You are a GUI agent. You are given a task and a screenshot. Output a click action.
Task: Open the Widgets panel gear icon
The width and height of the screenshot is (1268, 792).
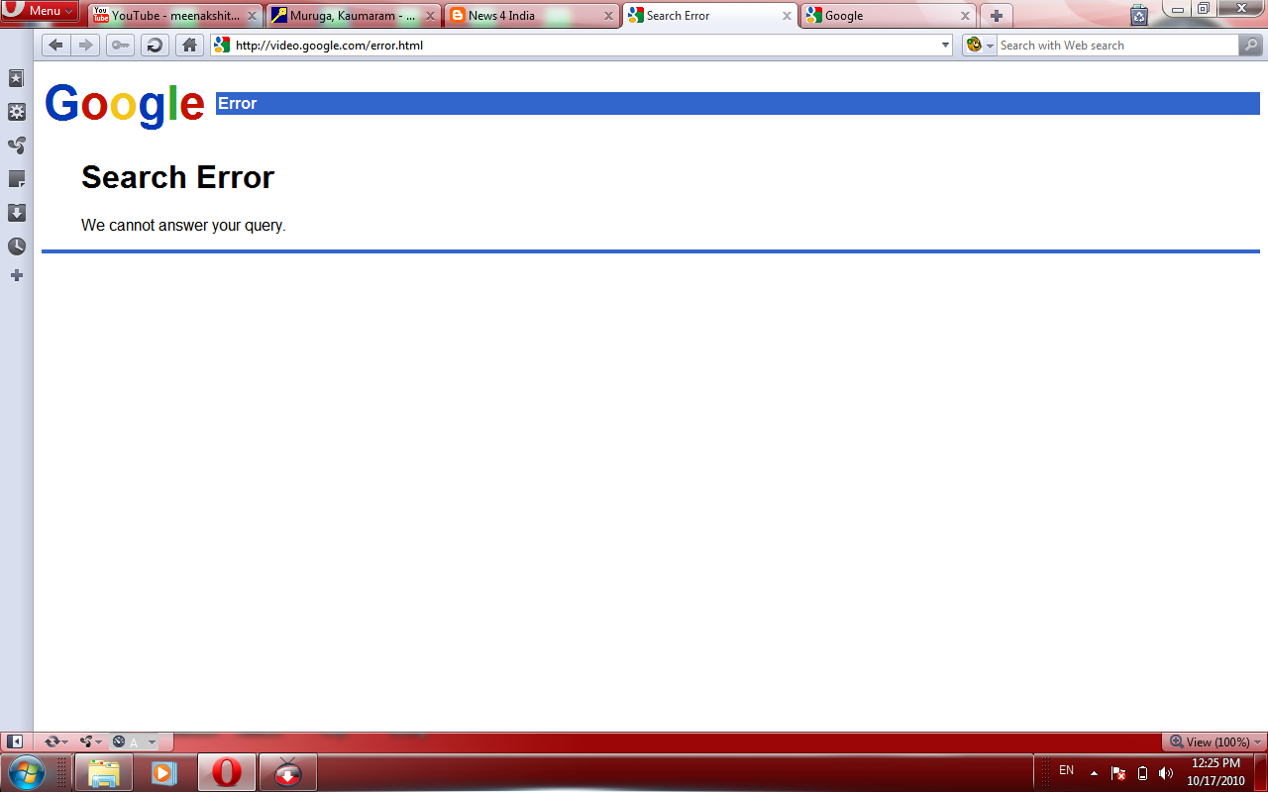(x=17, y=112)
